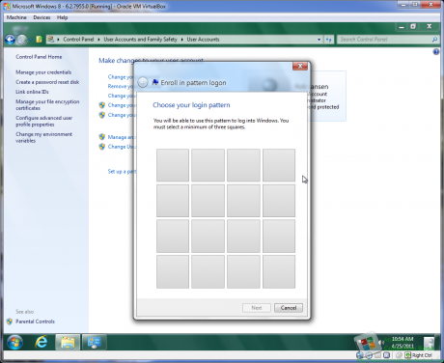Click the Explorer forward arrow button
The image size is (444, 363).
pos(22,40)
